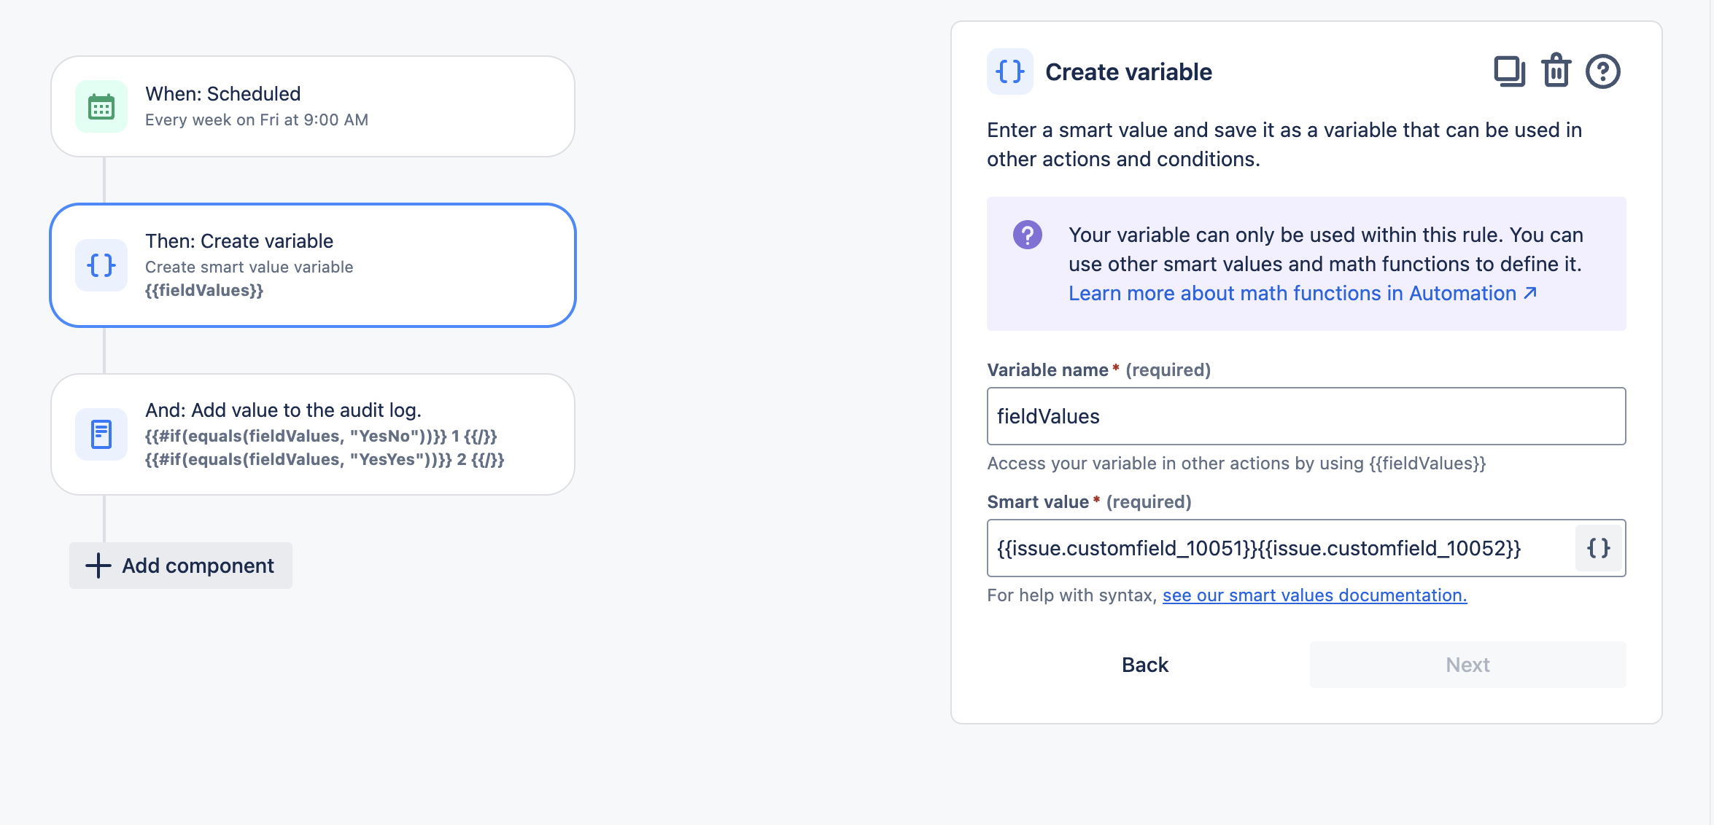The height and width of the screenshot is (825, 1714).
Task: Click the Create variable braces icon in rule chain
Action: tap(101, 265)
